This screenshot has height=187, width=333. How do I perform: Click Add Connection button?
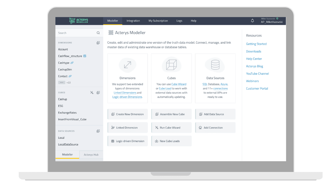click(x=215, y=128)
